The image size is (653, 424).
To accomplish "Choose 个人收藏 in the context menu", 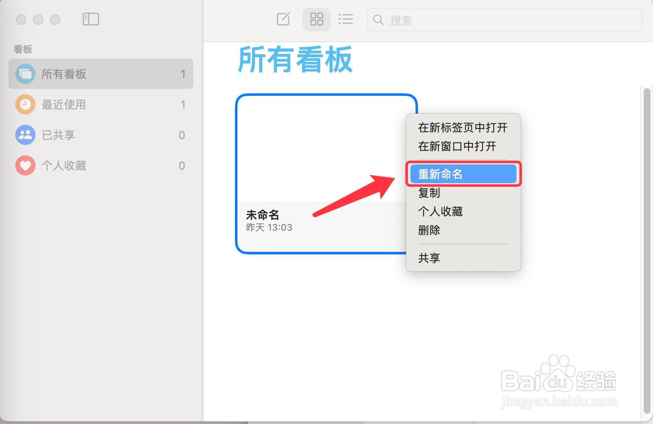I will coord(463,211).
